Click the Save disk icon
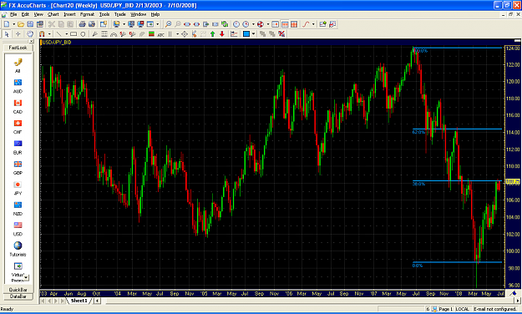Image resolution: width=522 pixels, height=314 pixels. [30, 24]
